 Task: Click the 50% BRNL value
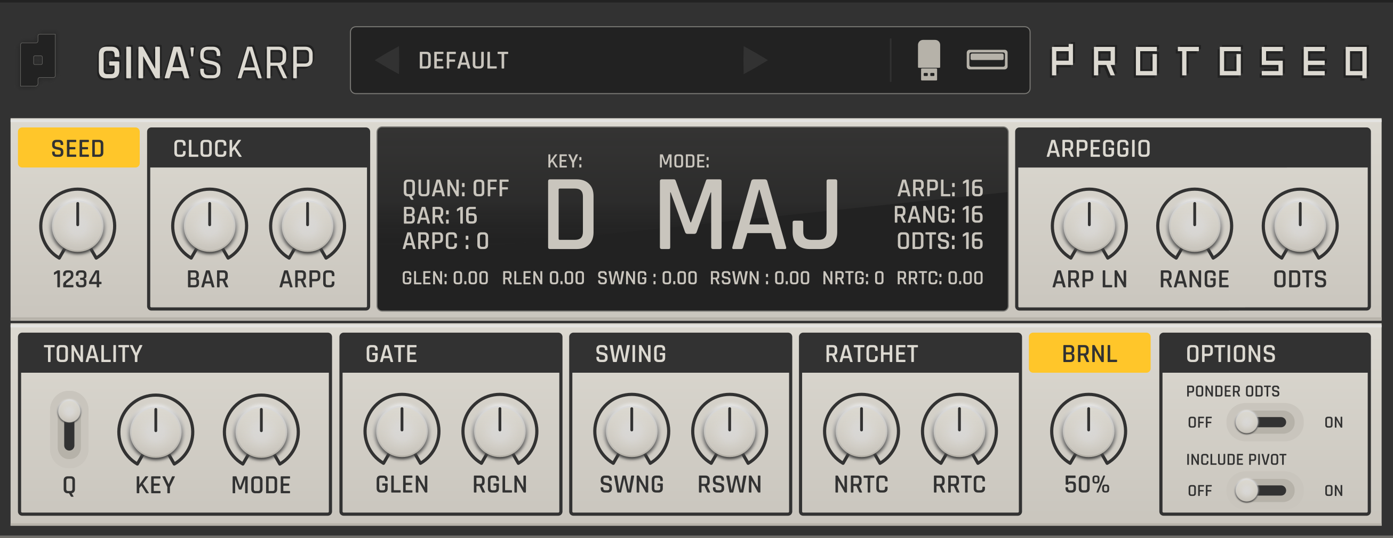pos(1087,485)
